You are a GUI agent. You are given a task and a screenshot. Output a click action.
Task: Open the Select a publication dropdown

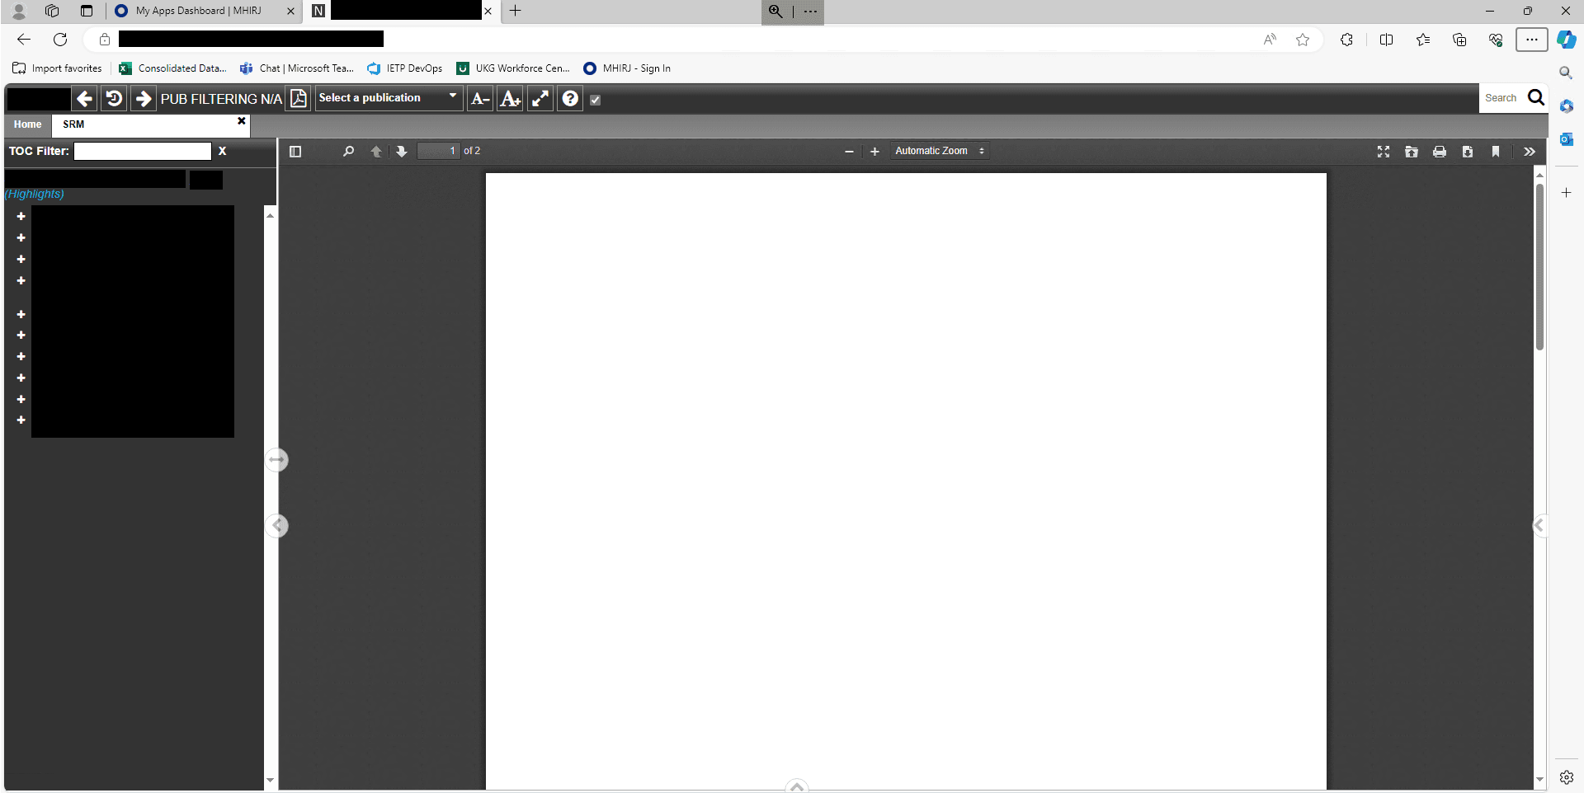click(388, 97)
